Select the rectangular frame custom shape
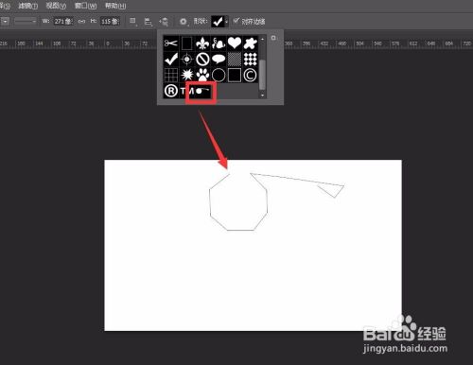This screenshot has height=365, width=473. 186,43
